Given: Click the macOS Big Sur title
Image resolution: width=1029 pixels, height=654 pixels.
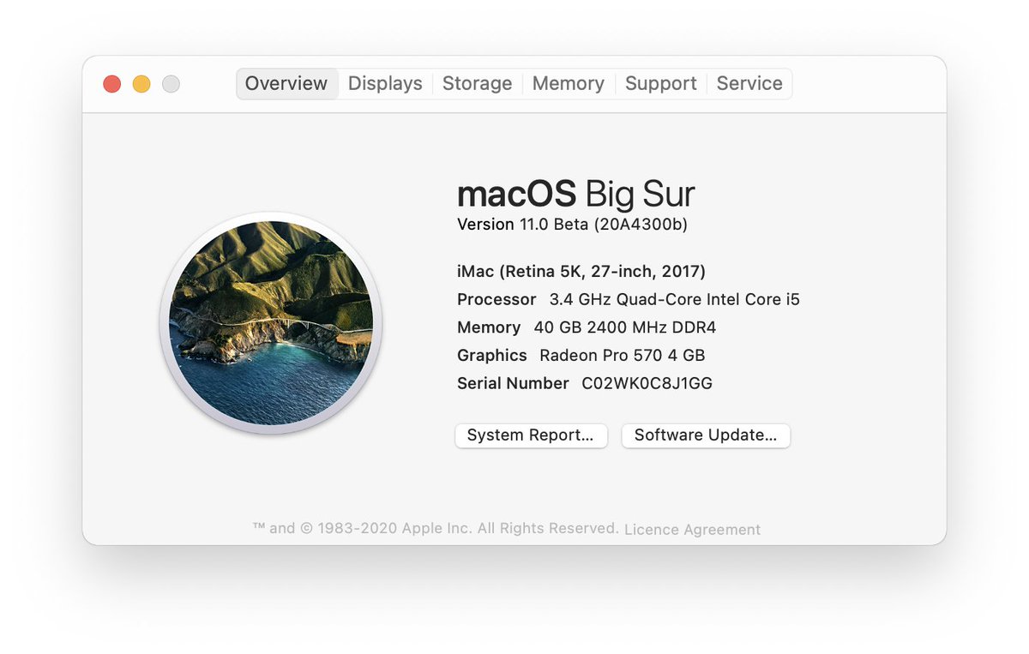Looking at the screenshot, I should tap(575, 195).
